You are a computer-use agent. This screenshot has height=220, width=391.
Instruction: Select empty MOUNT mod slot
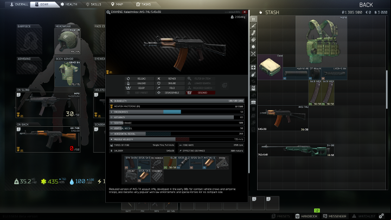pos(131,176)
